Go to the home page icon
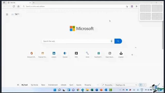This screenshot has width=165, height=93. coord(18,6)
